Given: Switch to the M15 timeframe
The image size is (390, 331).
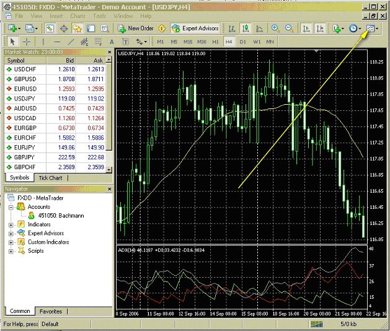Looking at the screenshot, I should click(188, 42).
